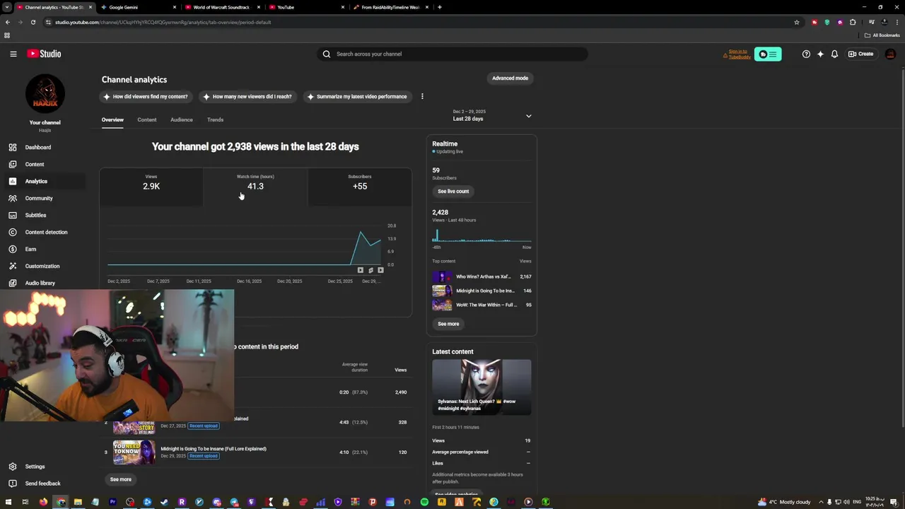This screenshot has width=905, height=509.
Task: Switch to the From RaidAbilityTimeline browser tab
Action: click(x=390, y=7)
